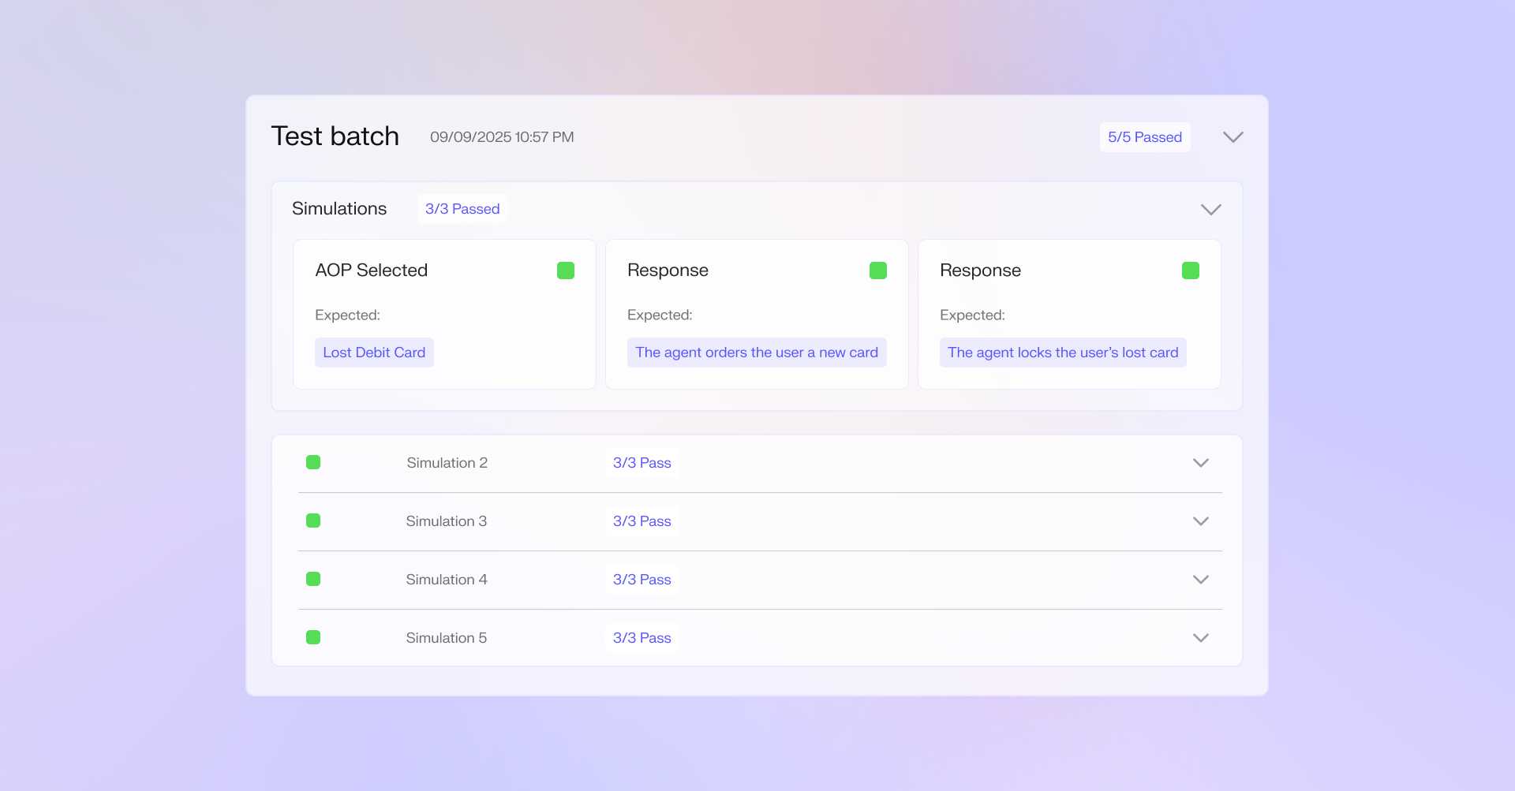Click the Simulation 4 label
1515x791 pixels.
pos(447,580)
